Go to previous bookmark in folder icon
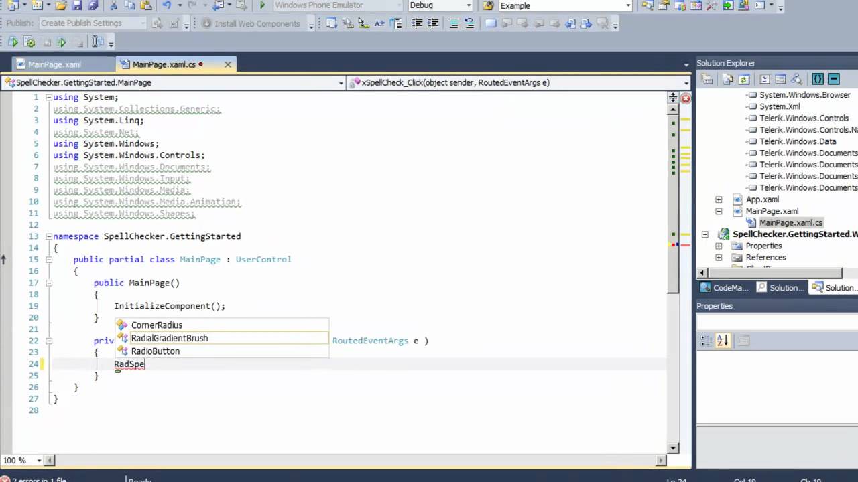 click(x=570, y=23)
